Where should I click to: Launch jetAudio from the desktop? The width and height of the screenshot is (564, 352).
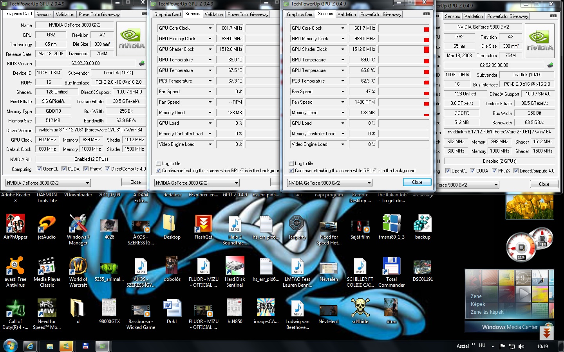tap(47, 227)
